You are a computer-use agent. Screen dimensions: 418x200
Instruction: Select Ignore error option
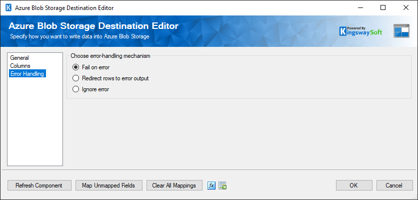coord(90,89)
